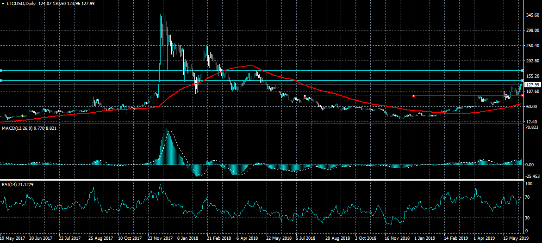This screenshot has width=542, height=243.
Task: Grab right handle of upper cyan horizontal line
Action: point(522,71)
